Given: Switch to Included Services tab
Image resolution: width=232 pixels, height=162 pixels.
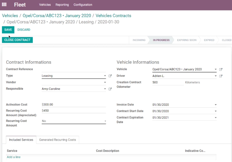Looking at the screenshot, I should (21, 140).
